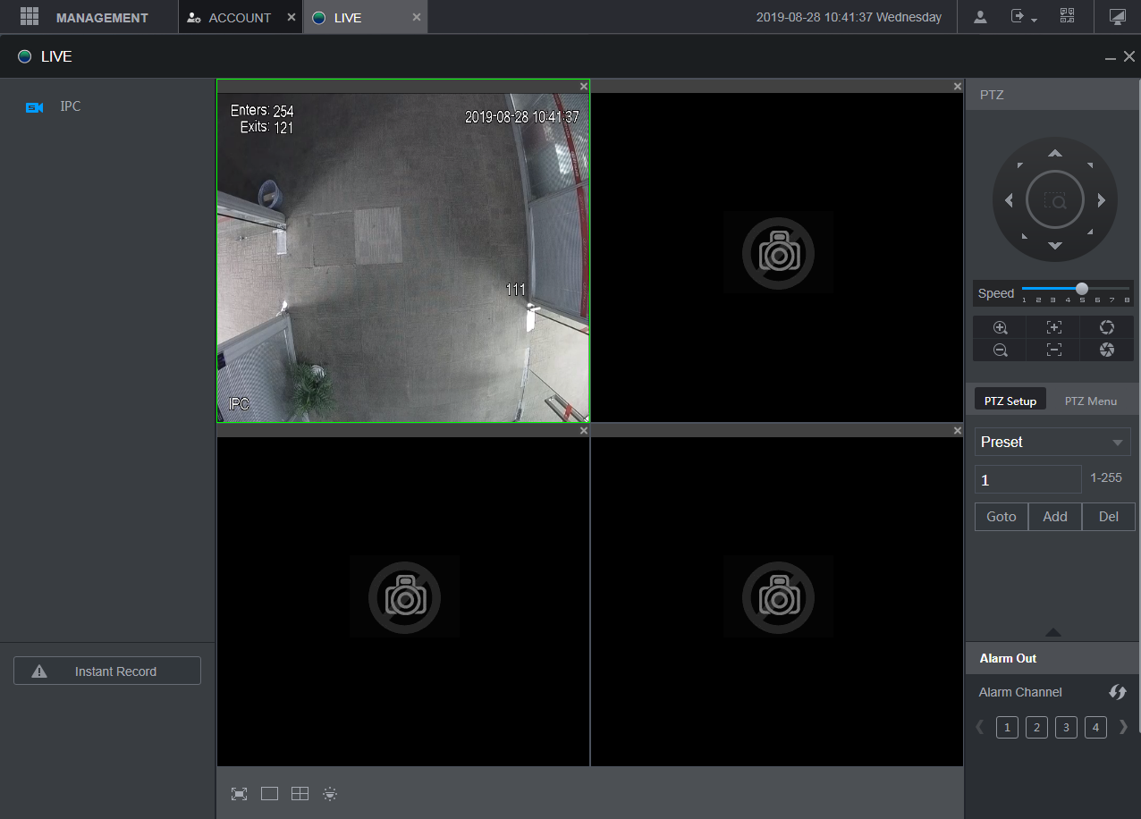Select the bottom-right empty video pane
The height and width of the screenshot is (819, 1141).
tap(777, 601)
